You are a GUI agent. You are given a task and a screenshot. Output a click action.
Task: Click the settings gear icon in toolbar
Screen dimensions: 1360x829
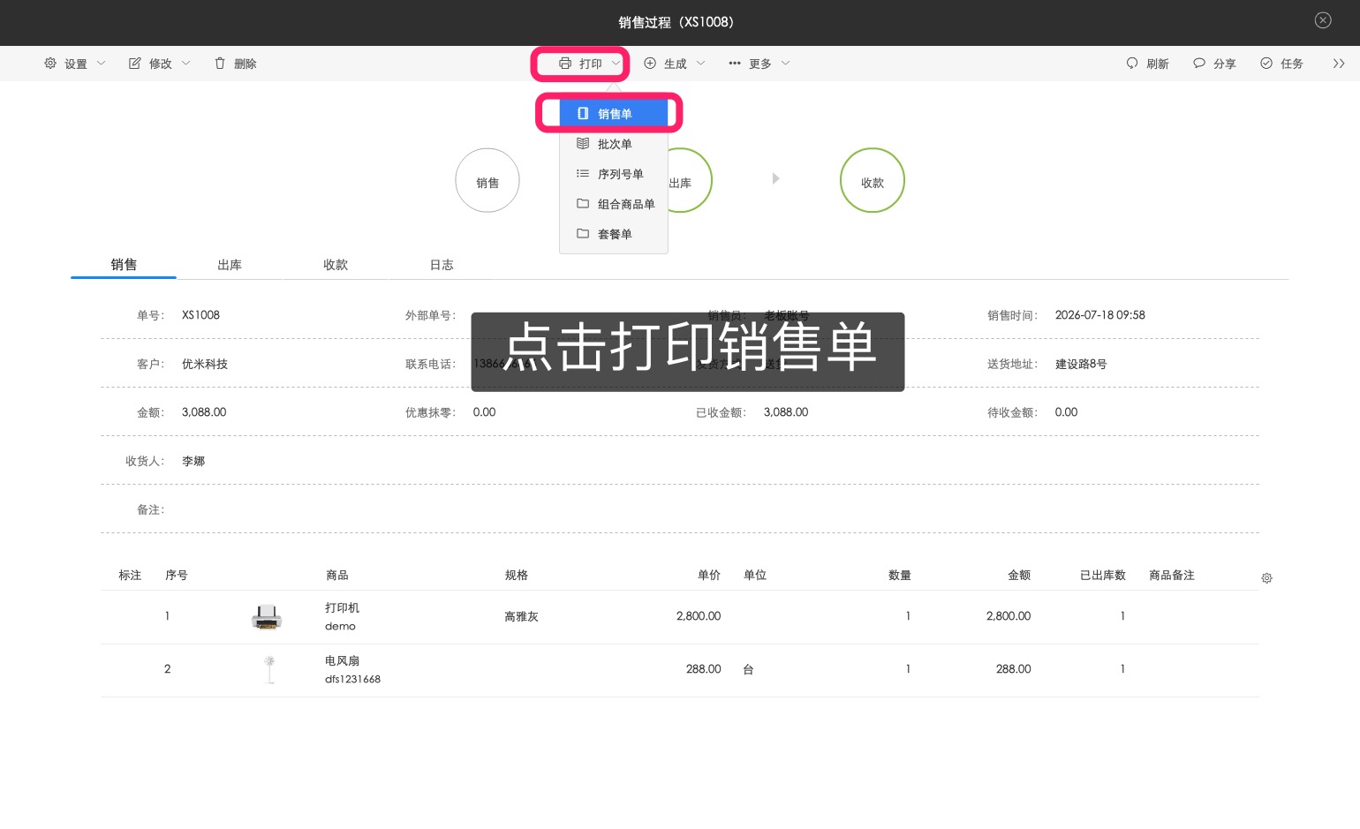(50, 64)
